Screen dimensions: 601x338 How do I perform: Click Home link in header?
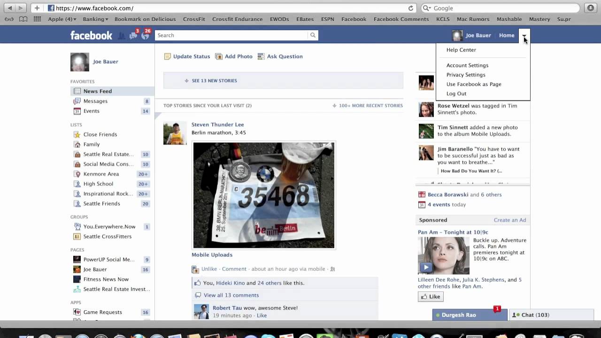point(507,35)
